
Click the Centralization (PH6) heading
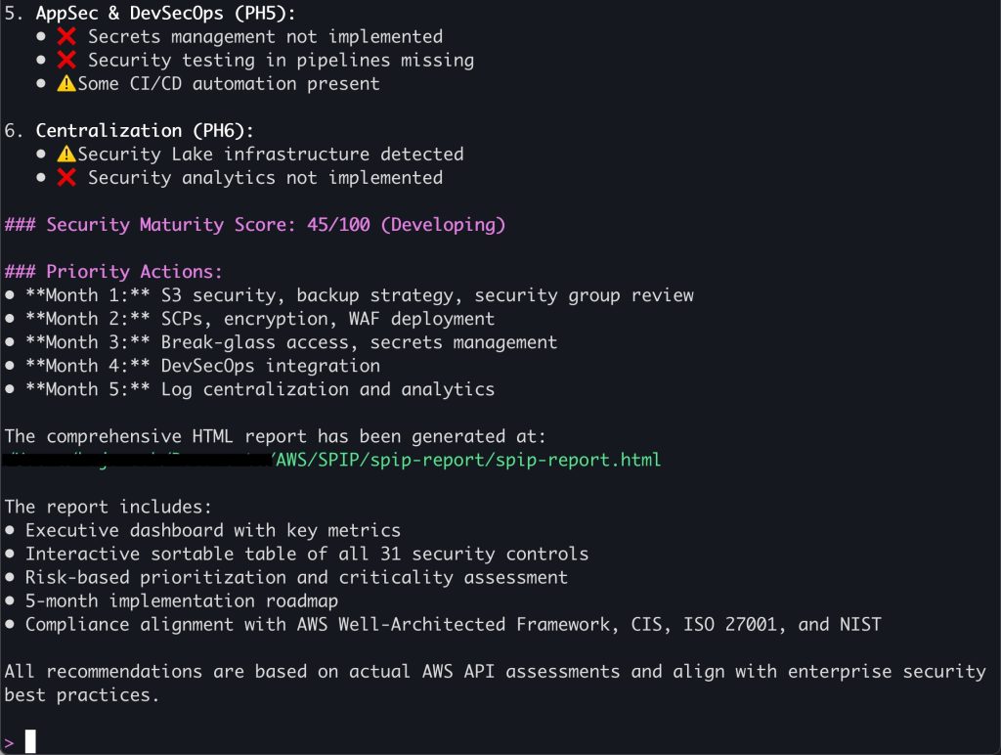pyautogui.click(x=145, y=130)
